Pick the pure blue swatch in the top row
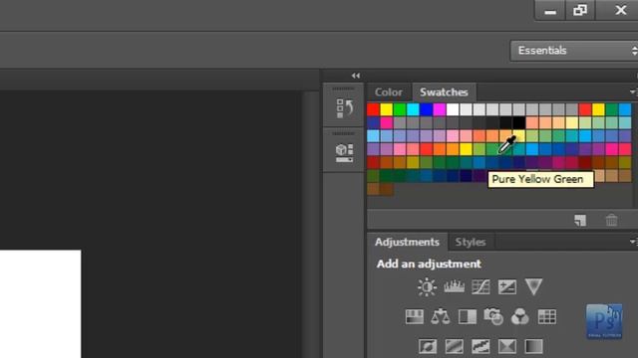This screenshot has height=358, width=638. pos(426,109)
